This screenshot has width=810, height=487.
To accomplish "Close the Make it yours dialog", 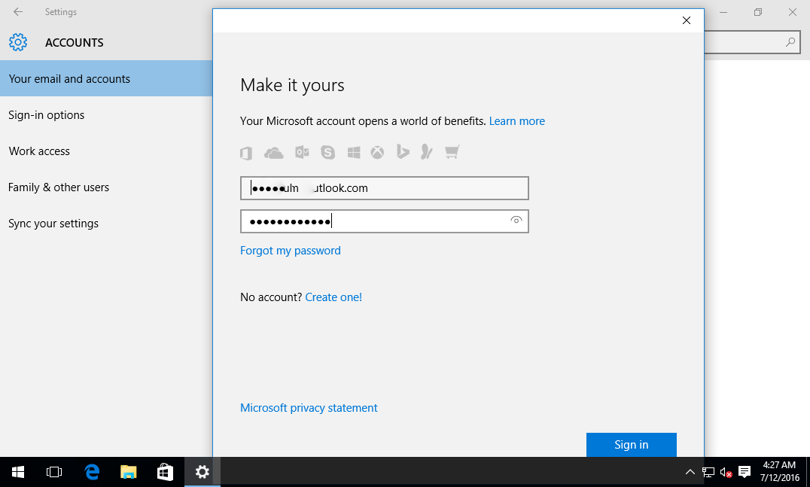I will point(686,20).
